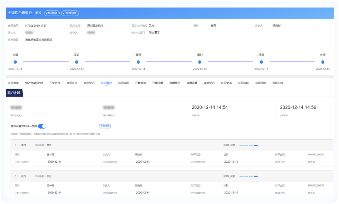Open the 合同归档 tab
This screenshot has width=339, height=204.
[277, 83]
